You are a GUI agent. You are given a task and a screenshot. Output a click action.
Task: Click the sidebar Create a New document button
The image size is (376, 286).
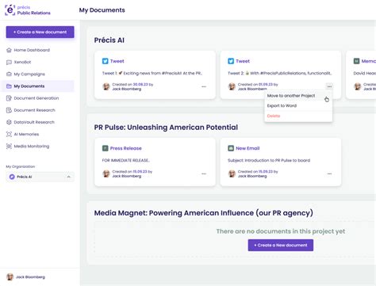40,32
